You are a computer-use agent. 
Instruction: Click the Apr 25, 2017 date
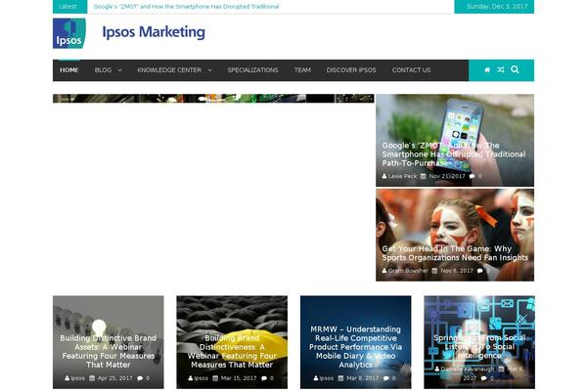coord(114,378)
